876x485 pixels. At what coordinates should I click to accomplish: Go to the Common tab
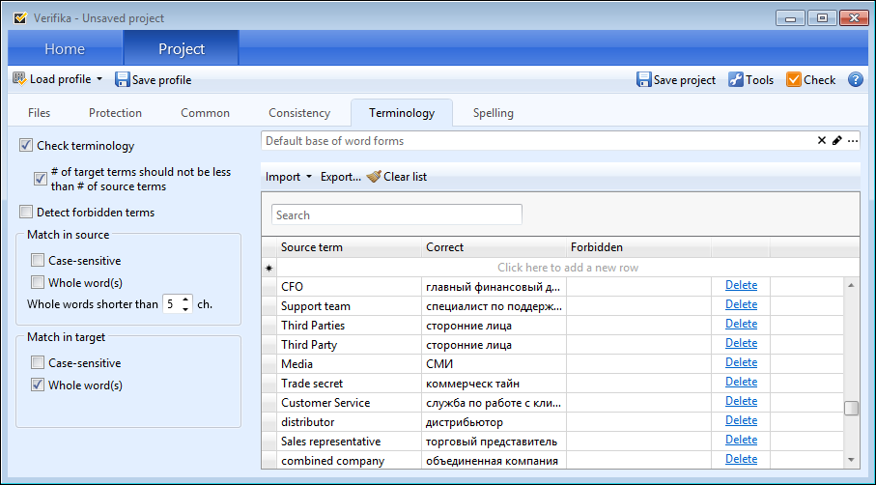(x=205, y=113)
